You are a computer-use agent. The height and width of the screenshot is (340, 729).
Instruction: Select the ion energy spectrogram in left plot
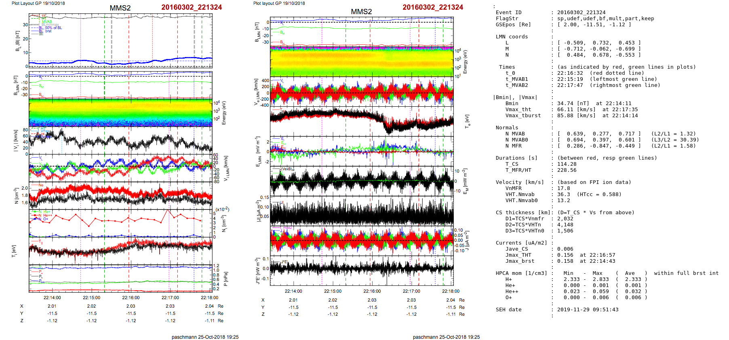120,112
